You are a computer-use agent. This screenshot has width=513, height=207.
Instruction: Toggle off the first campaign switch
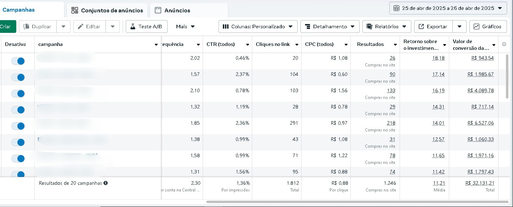coord(18,61)
